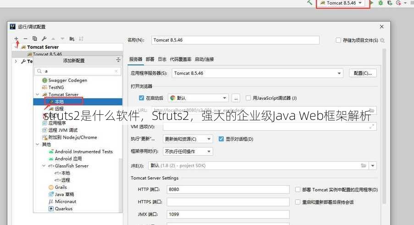Viewport: 414px width, 225px height.
Task: Toggle the 存储为项目文件 checkbox
Action: (338, 40)
